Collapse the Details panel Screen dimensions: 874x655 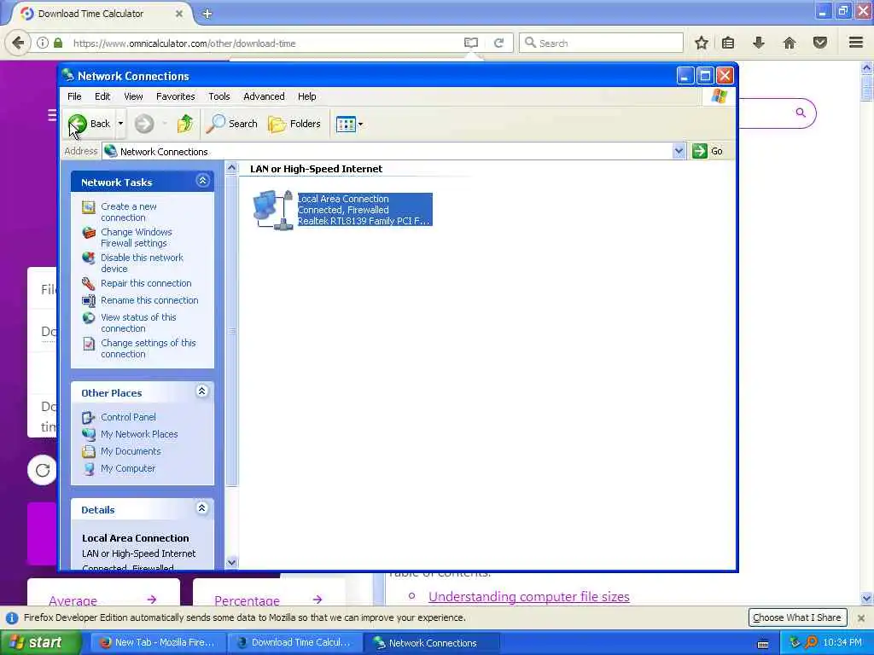click(201, 508)
